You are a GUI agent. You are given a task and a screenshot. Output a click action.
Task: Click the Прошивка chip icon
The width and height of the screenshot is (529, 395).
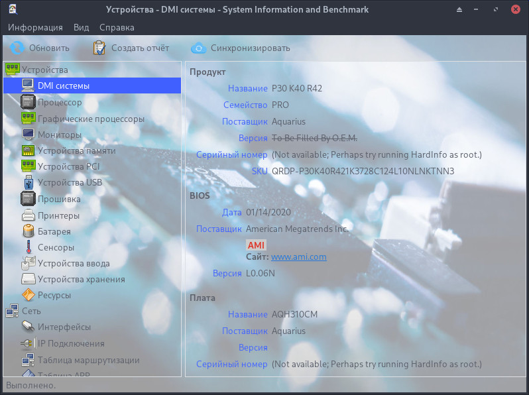click(x=28, y=199)
